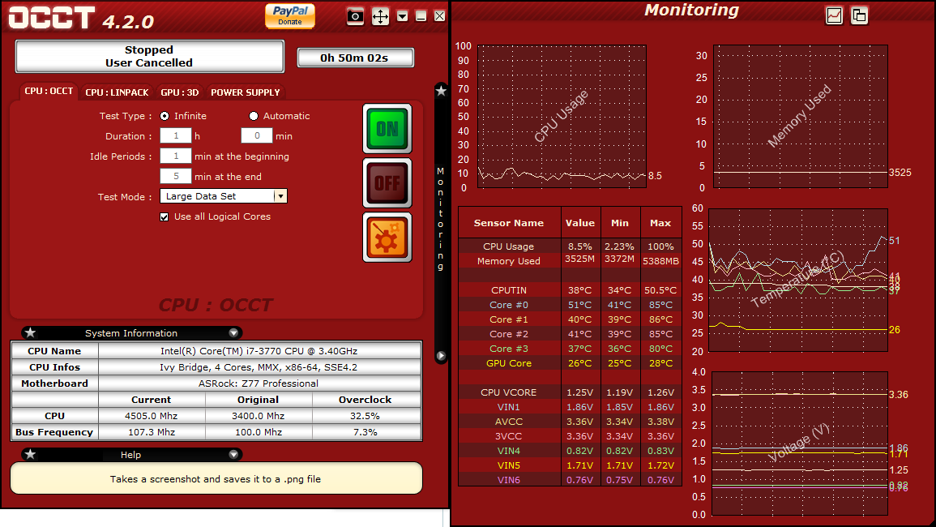This screenshot has height=527, width=936.
Task: Click the move window crosshair icon
Action: (380, 16)
